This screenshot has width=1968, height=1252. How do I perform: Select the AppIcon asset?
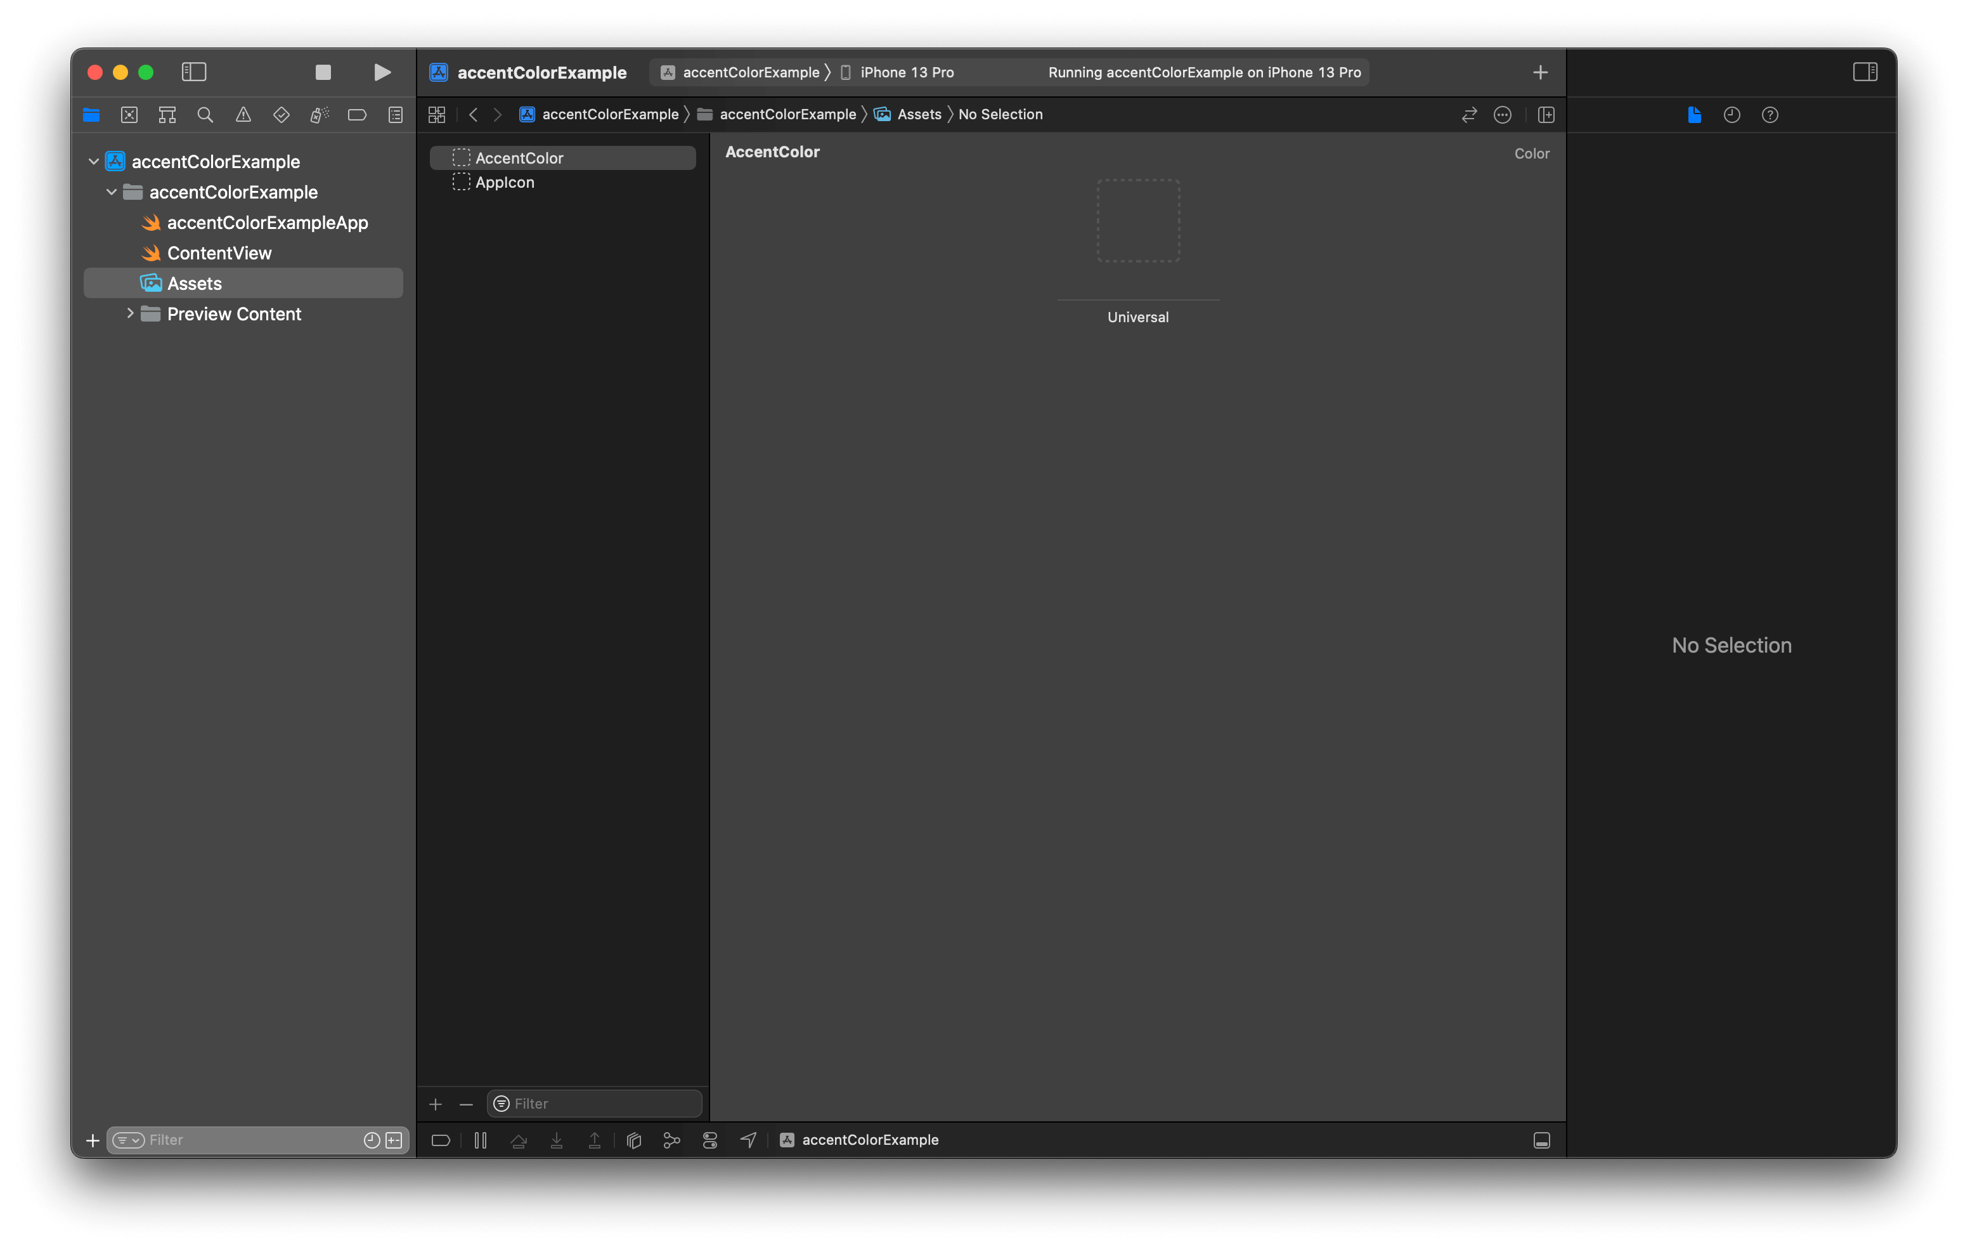pyautogui.click(x=504, y=183)
